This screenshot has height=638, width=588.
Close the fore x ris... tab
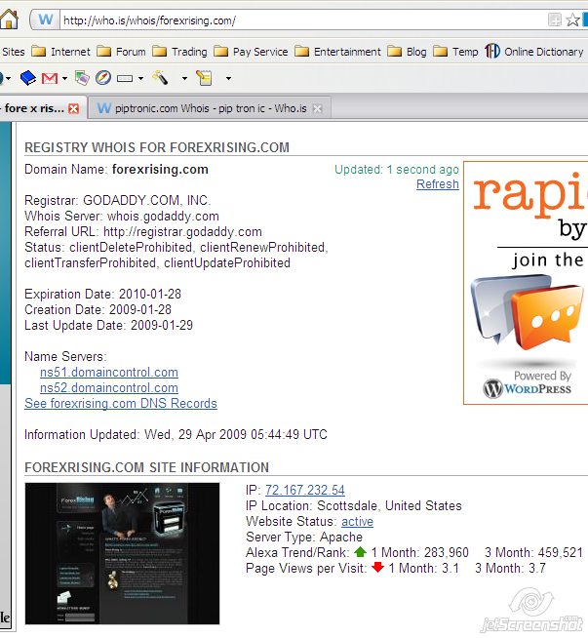click(73, 108)
